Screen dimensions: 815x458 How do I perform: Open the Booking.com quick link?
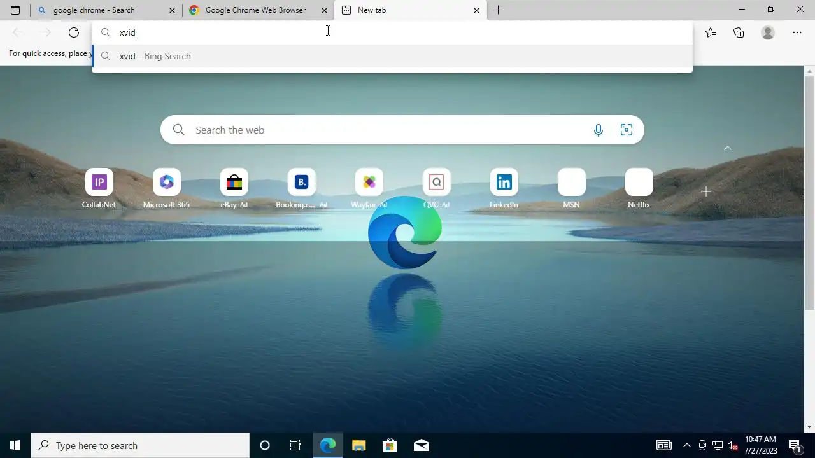[301, 188]
